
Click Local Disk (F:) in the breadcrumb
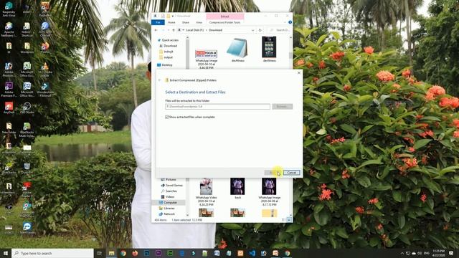coord(194,30)
